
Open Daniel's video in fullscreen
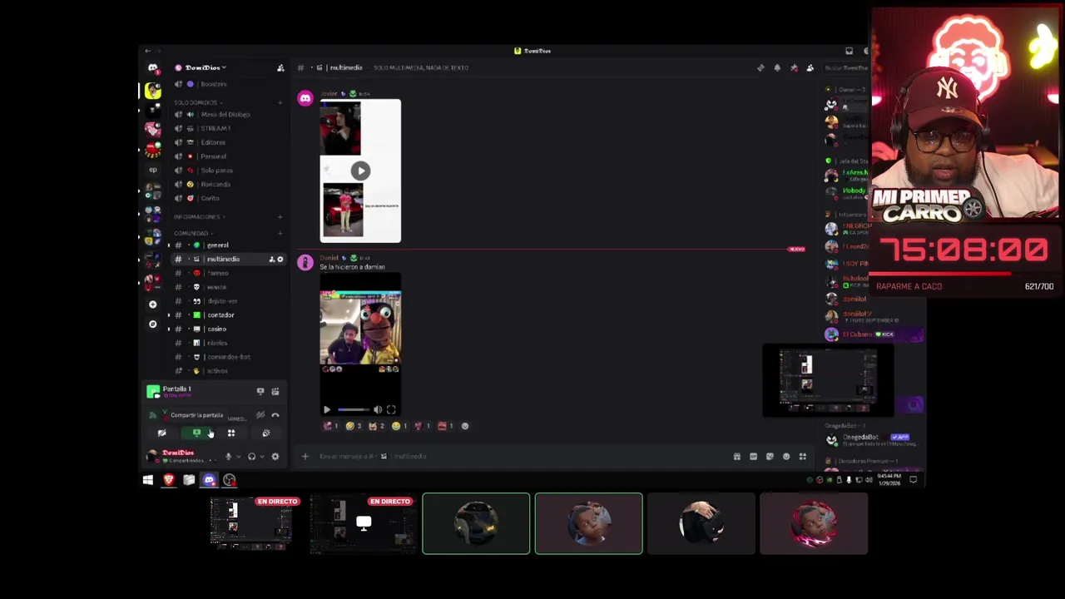tap(391, 409)
